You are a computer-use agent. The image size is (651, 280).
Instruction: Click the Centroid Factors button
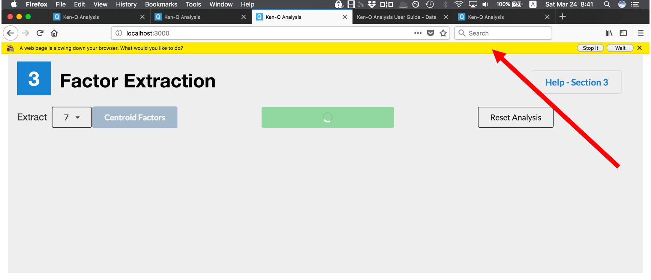click(135, 117)
